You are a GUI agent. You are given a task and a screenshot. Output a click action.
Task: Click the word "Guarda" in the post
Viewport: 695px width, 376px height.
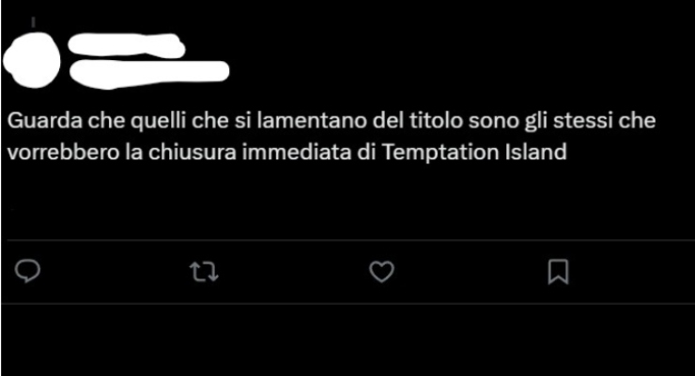point(45,120)
